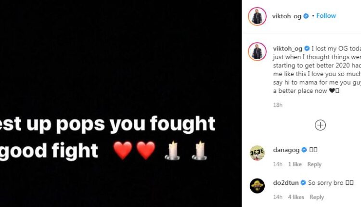Image resolution: width=361 pixels, height=207 pixels.
Task: Click viktoh_og avatar beside the caption
Action: coord(257,52)
